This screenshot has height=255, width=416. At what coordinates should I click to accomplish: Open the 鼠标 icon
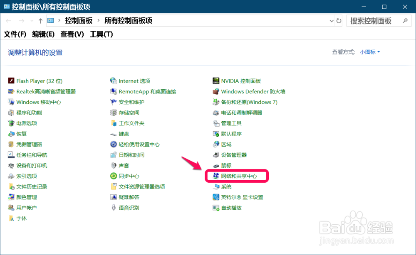(x=216, y=166)
